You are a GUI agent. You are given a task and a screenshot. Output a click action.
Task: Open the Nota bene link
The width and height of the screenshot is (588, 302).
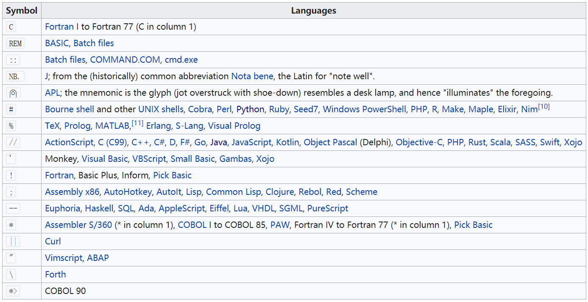(x=252, y=76)
